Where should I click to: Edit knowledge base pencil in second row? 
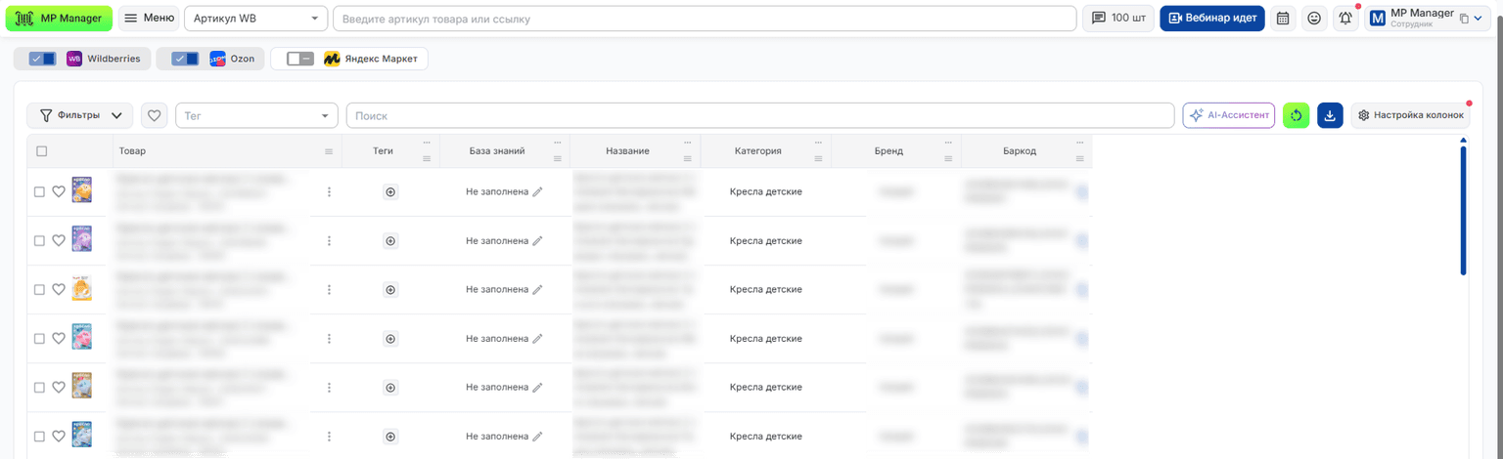click(537, 241)
